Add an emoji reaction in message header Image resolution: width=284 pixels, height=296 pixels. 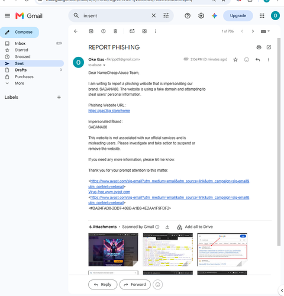pos(246,60)
